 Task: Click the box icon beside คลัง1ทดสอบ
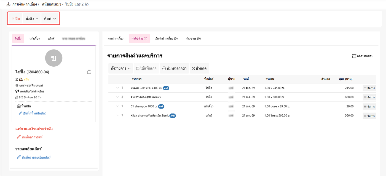coord(354,56)
